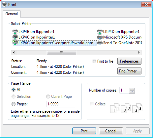Click the Pages range input field
This screenshot has width=153, height=138.
coord(61,104)
